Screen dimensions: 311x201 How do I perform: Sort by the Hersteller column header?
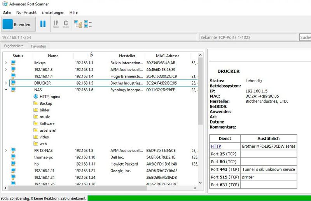pos(127,56)
